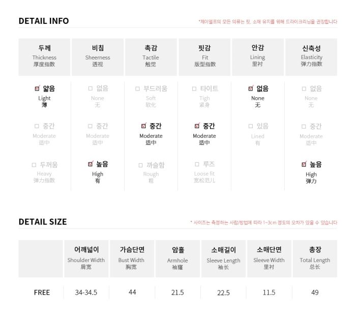This screenshot has height=318, width=356.
Task: Toggle the Moderate fit checkbox
Action: pos(197,126)
